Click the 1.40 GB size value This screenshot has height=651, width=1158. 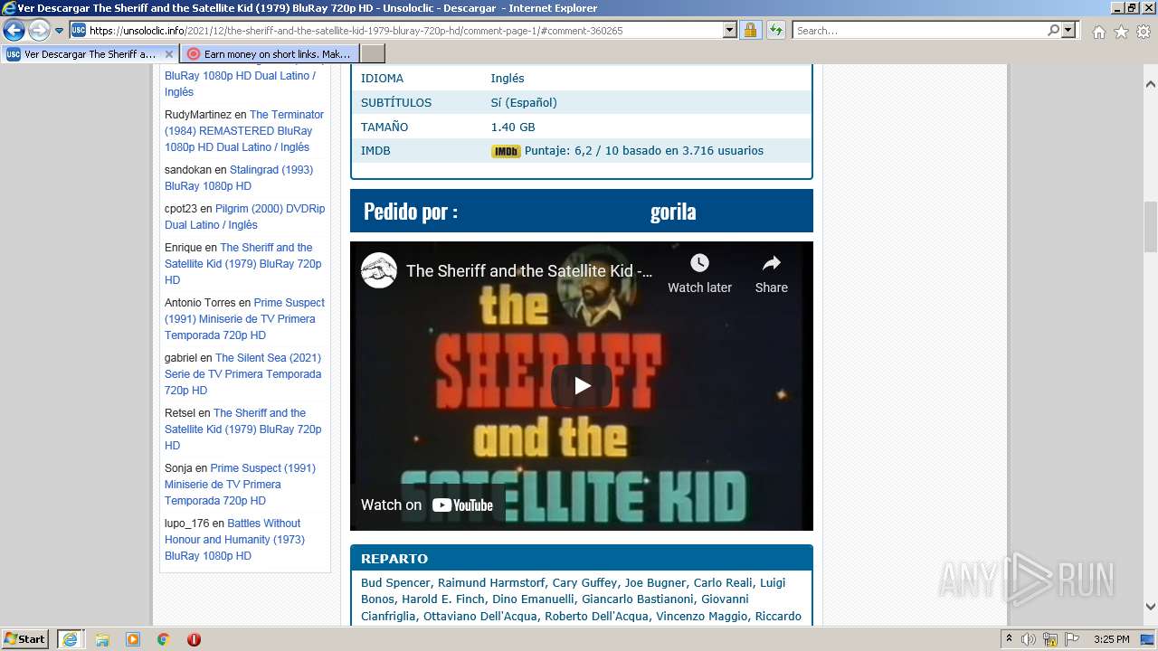(x=513, y=127)
